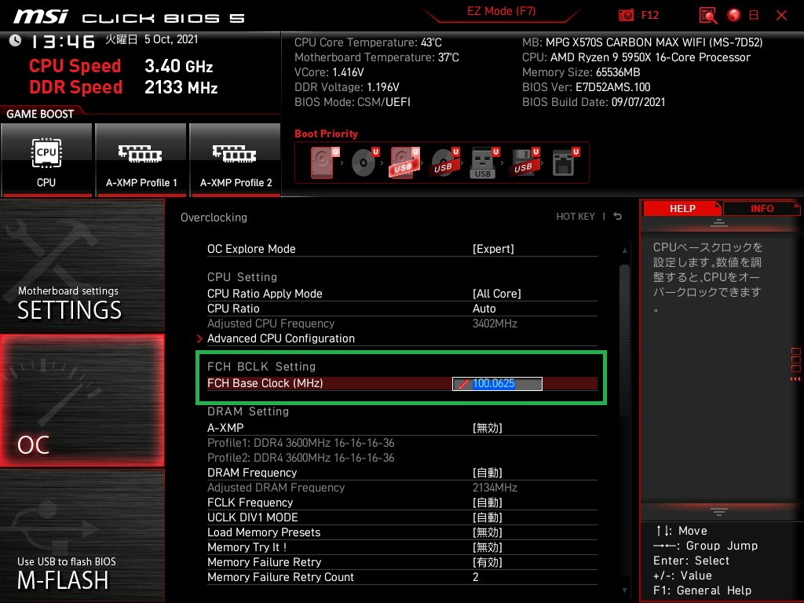The width and height of the screenshot is (804, 603).
Task: Click the pencil edit icon in FCH field
Action: click(x=463, y=384)
